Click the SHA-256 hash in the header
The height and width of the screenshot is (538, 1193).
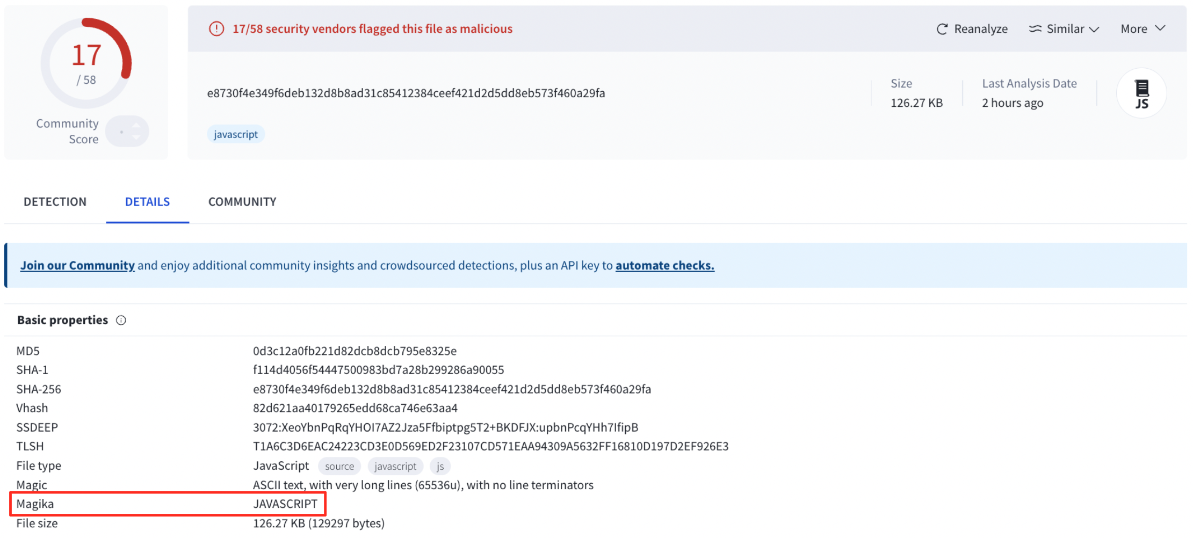pos(406,93)
